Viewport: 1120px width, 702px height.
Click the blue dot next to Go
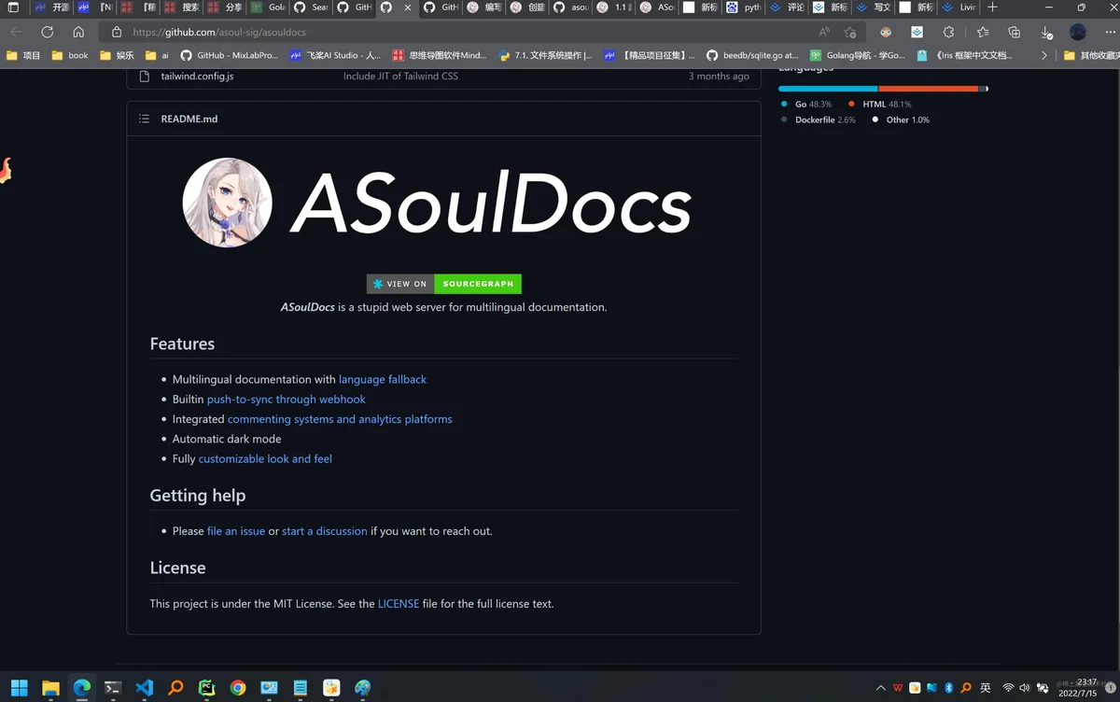(x=784, y=105)
